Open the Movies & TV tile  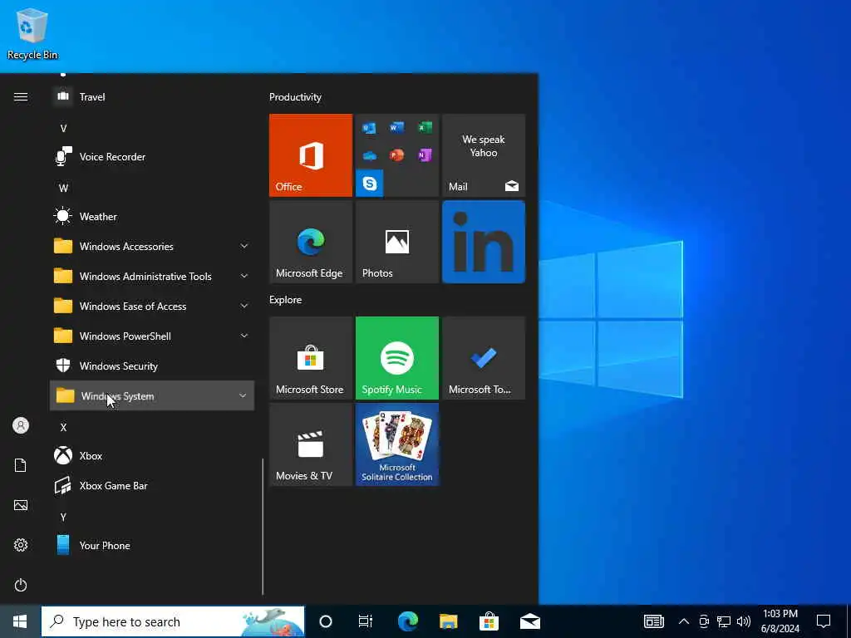click(311, 444)
